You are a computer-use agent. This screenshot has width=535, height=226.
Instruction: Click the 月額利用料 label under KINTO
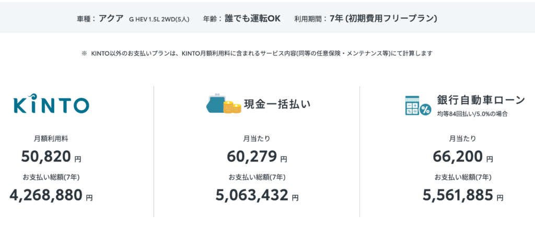tap(51, 138)
